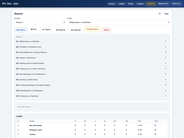Click the Pause button
Image resolution: width=184 pixels, height=138 pixels.
point(46,30)
